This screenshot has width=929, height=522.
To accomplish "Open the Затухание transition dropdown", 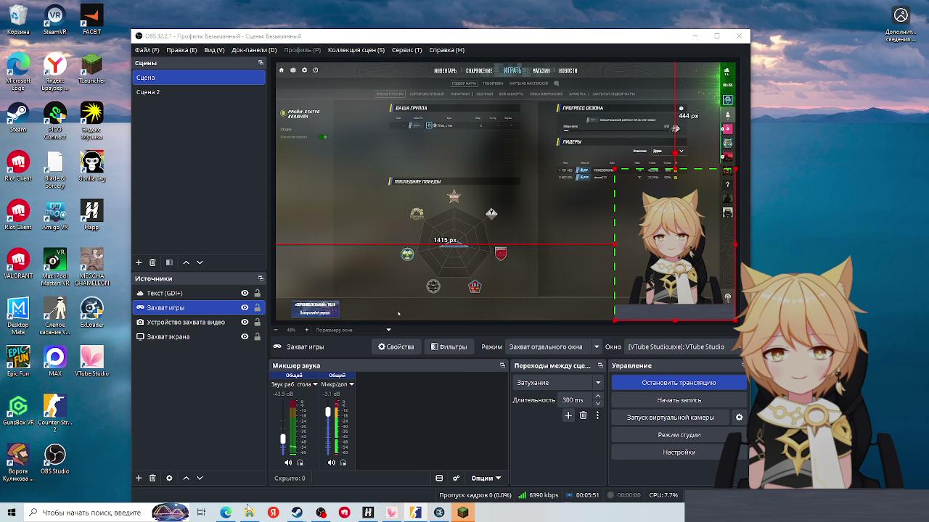I will click(558, 383).
